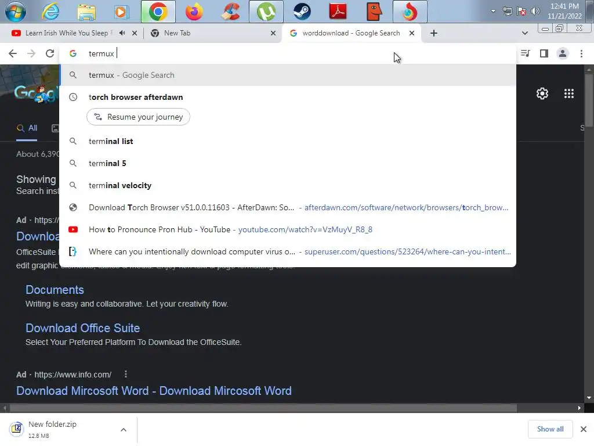Screen dimensions: 594x446
Task: Open the media control toolbar icon
Action: pos(525,53)
